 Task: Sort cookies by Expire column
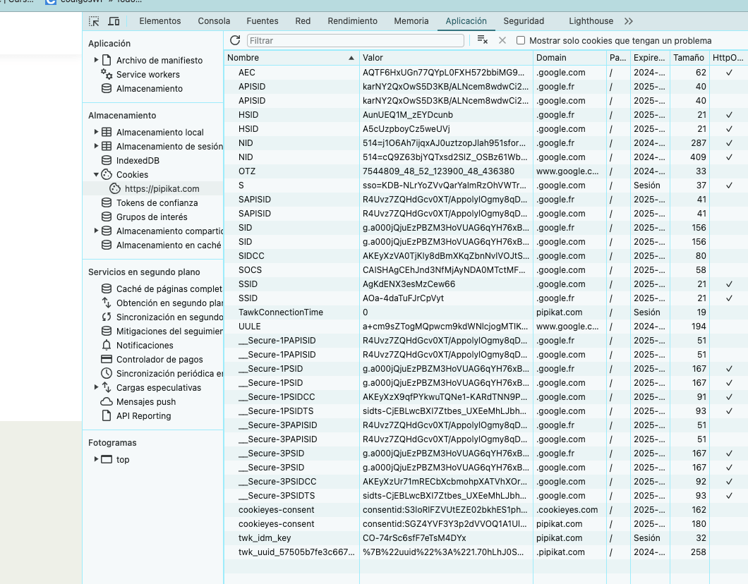point(650,58)
